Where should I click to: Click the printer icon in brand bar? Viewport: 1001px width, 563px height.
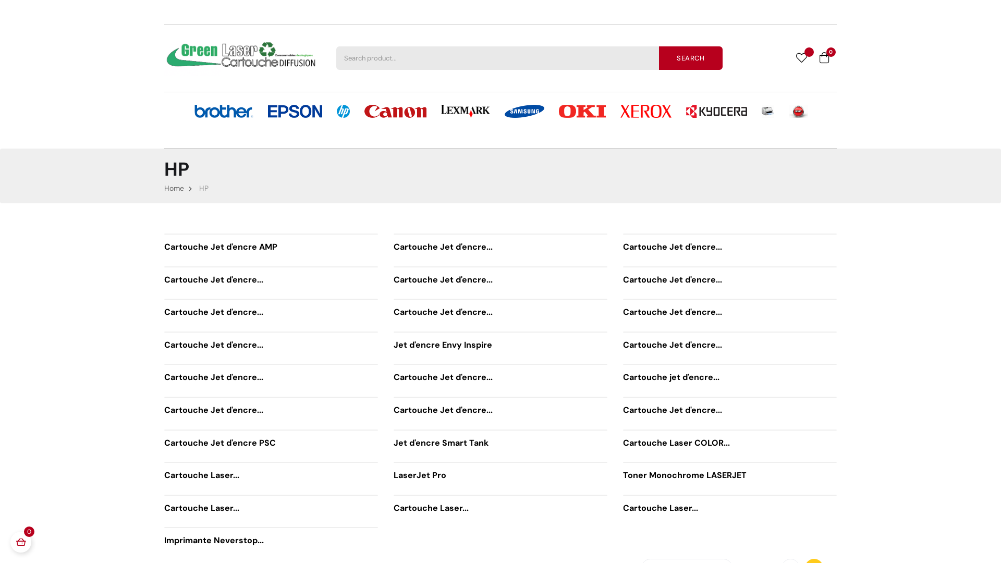(x=767, y=111)
